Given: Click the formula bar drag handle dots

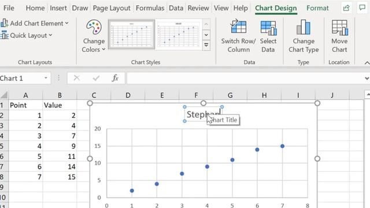Looking at the screenshot, I should 58,78.
